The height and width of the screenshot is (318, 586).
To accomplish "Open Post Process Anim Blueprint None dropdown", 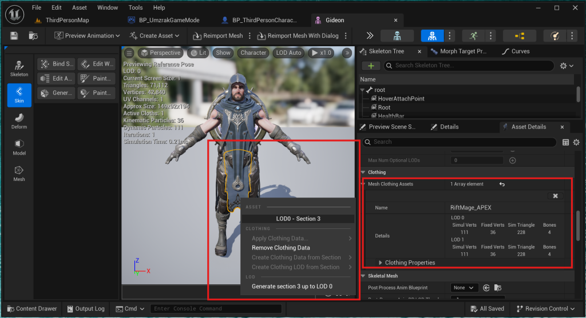I will click(464, 287).
